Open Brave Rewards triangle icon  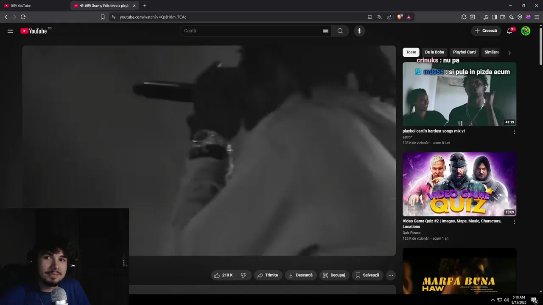click(x=409, y=17)
